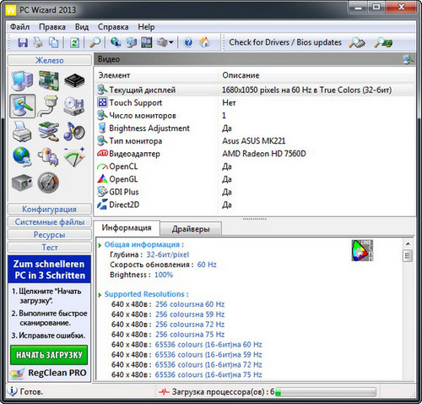Select the Processor chip icon
This screenshot has height=404, width=422.
(x=74, y=80)
